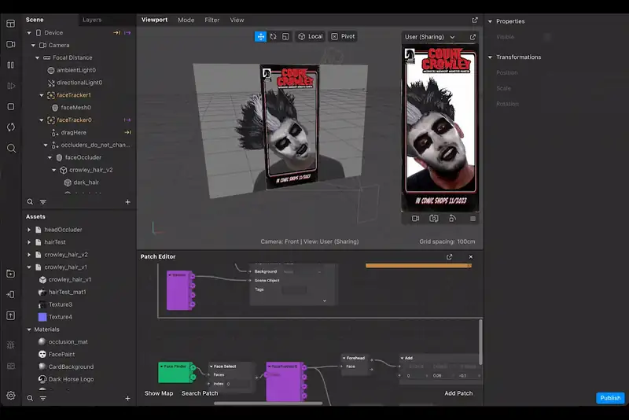
Task: Open the Mode menu
Action: 186,20
